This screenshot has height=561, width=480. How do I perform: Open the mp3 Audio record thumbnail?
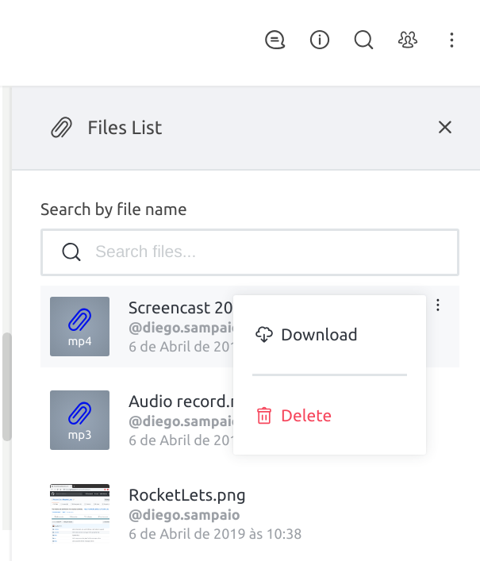[80, 420]
